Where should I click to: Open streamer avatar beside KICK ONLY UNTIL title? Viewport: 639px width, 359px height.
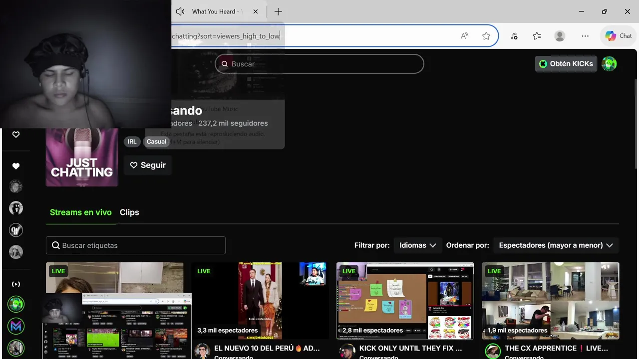(x=347, y=351)
